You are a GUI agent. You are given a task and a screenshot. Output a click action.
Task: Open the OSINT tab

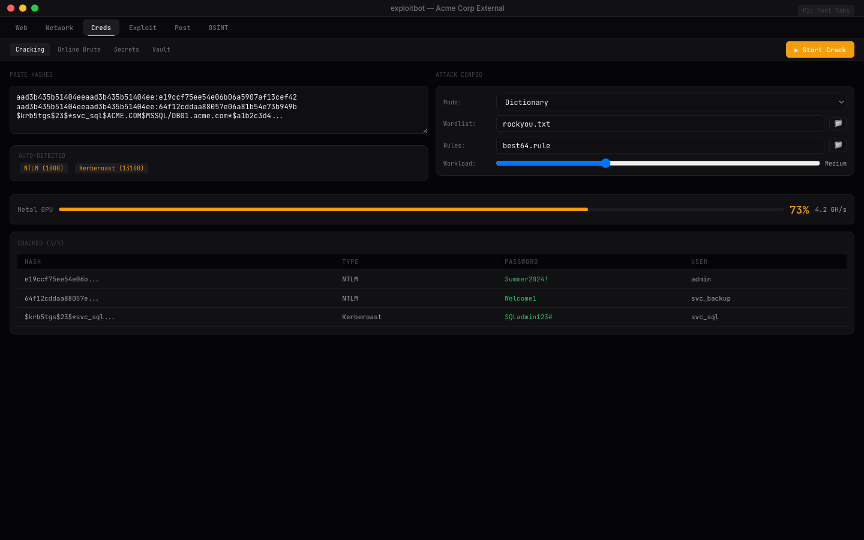[218, 28]
